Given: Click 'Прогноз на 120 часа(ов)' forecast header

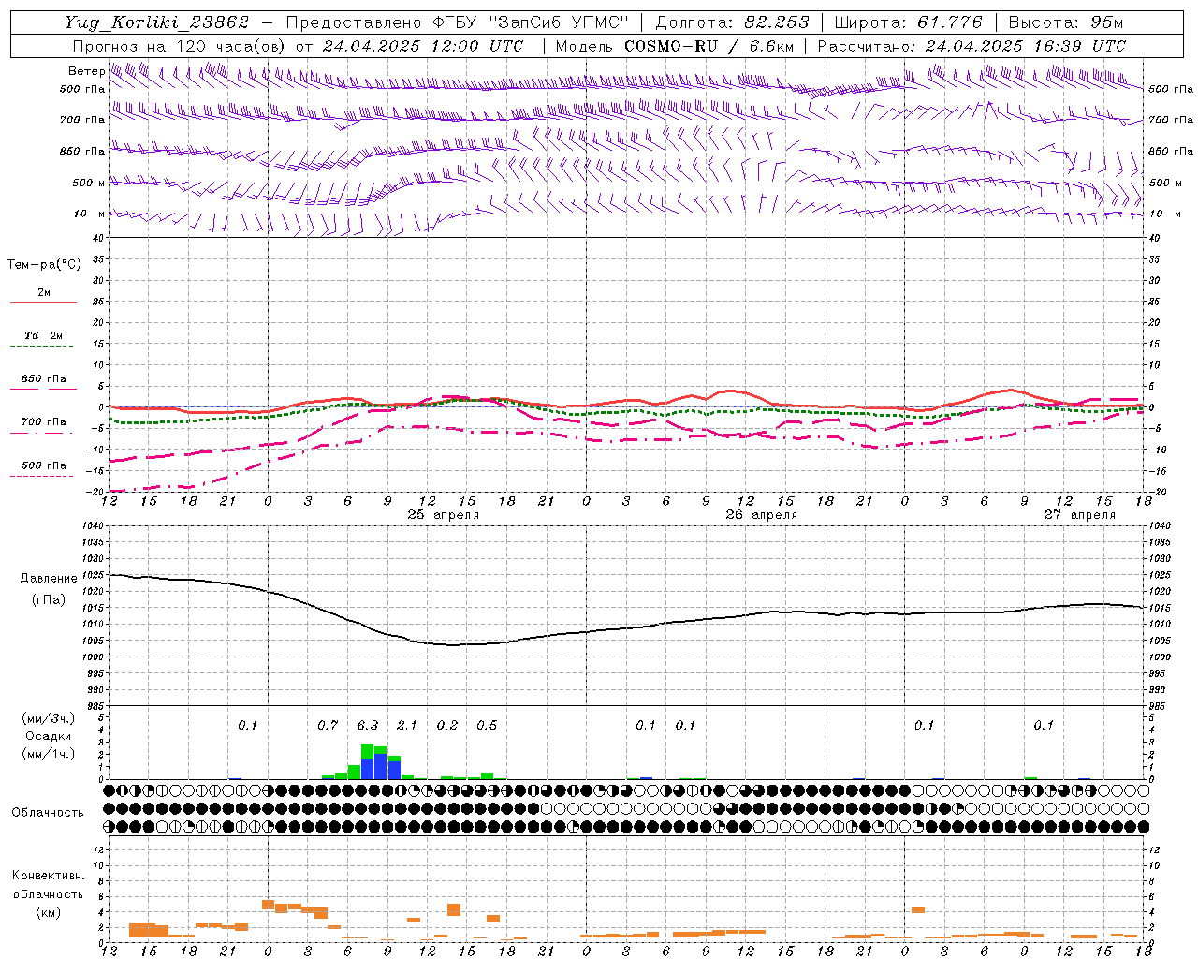Looking at the screenshot, I should point(180,46).
